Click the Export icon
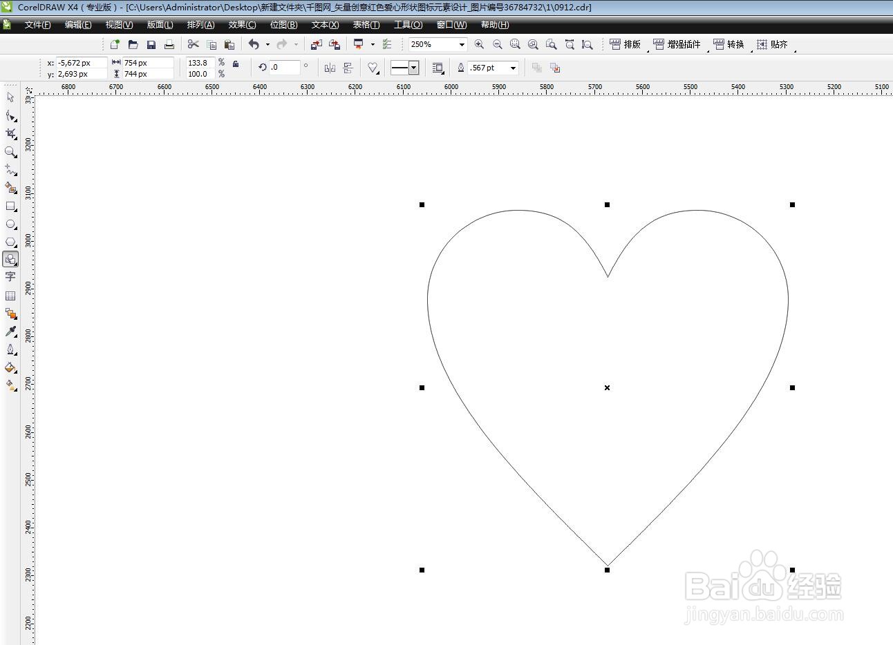The height and width of the screenshot is (645, 893). point(335,44)
